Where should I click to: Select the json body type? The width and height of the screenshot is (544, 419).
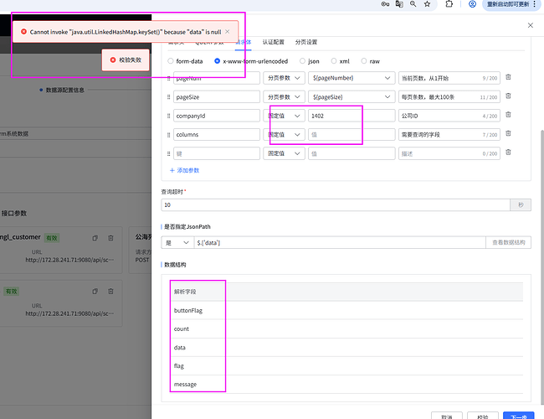click(x=302, y=61)
